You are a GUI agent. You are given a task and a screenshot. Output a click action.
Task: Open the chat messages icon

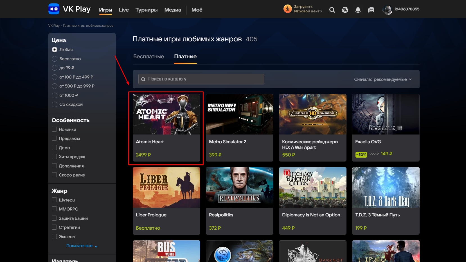[371, 10]
